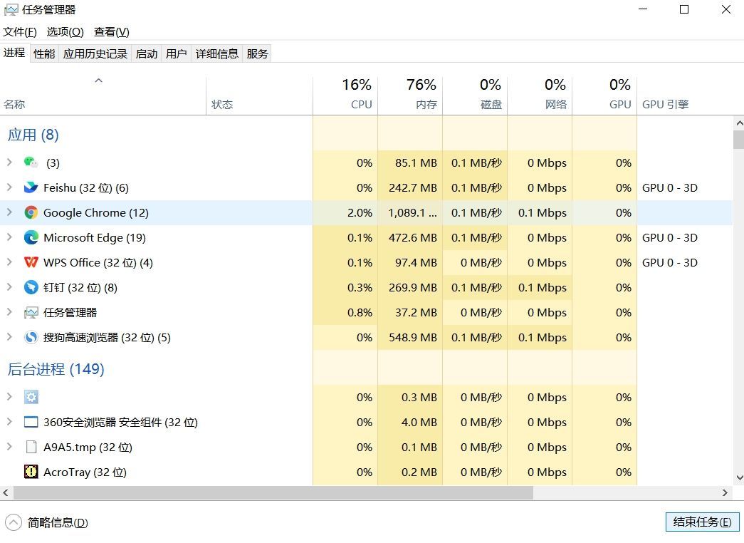Expand the Google Chrome (12) group

(9, 212)
